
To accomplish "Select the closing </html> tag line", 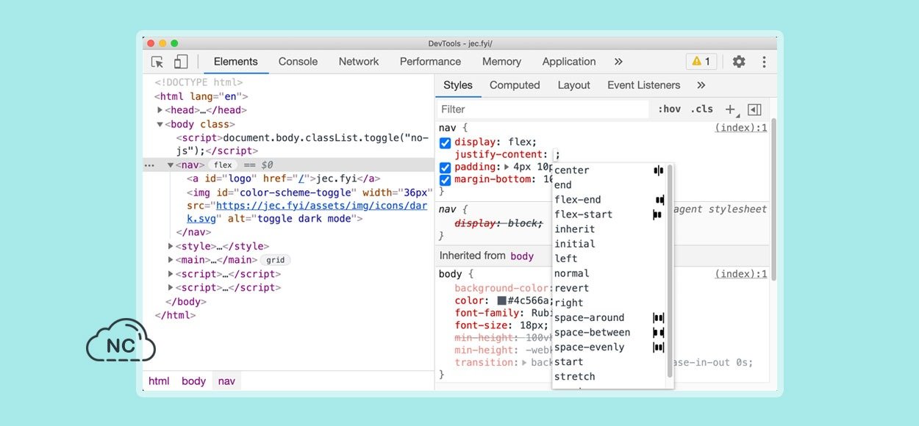I will (175, 315).
